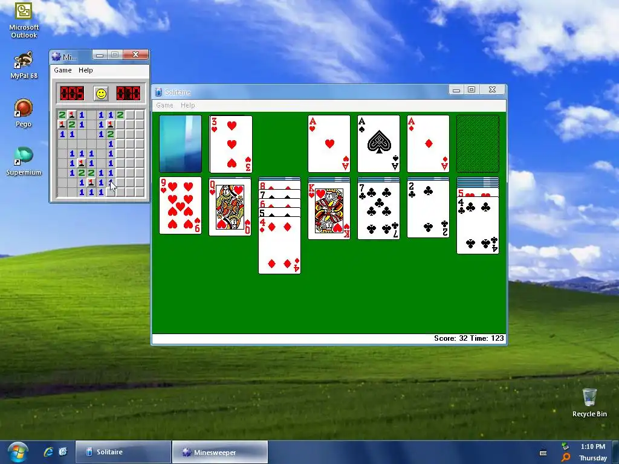Screen dimensions: 619x464
Task: Click the orange magnifier tray icon
Action: click(566, 458)
